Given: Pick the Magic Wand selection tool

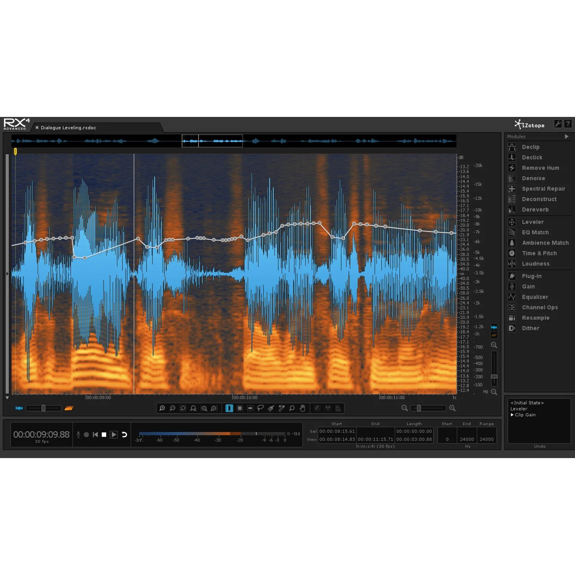Looking at the screenshot, I should [x=281, y=408].
